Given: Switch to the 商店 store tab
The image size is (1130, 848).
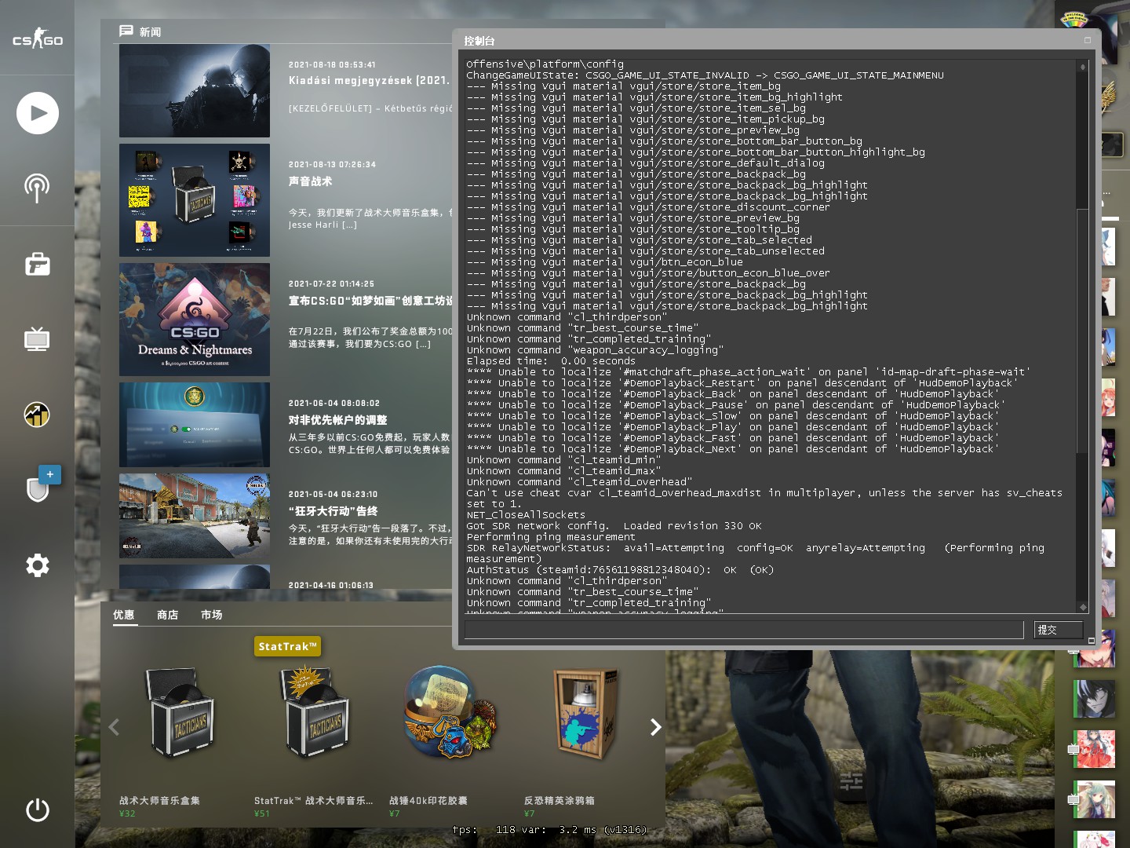Looking at the screenshot, I should [168, 615].
